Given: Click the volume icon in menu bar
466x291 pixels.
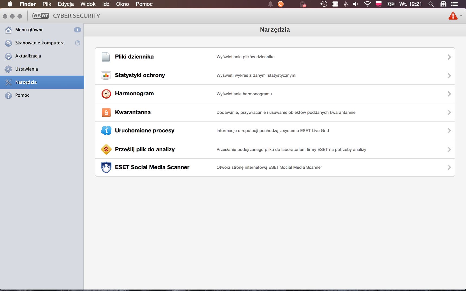Looking at the screenshot, I should tap(355, 4).
